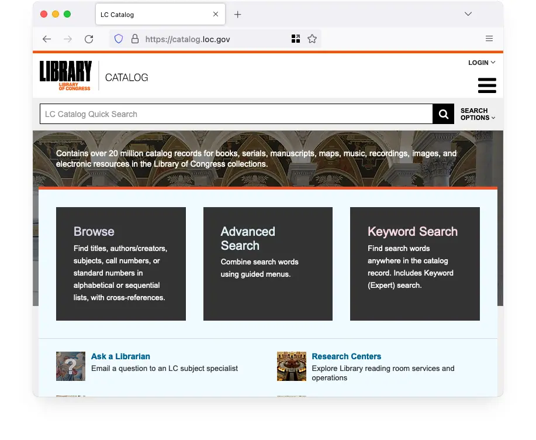Viewport: 536px width, 440px height.
Task: Click the magnifying glass search button
Action: tap(444, 114)
